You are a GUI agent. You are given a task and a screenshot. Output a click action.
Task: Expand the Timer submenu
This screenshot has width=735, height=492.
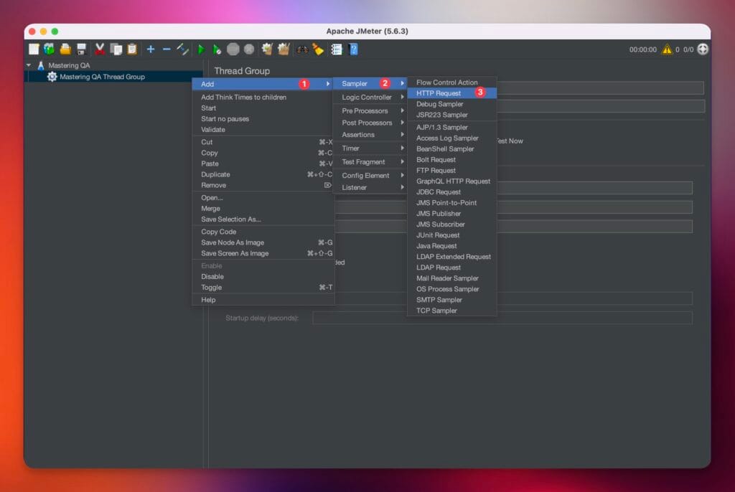[x=370, y=148]
